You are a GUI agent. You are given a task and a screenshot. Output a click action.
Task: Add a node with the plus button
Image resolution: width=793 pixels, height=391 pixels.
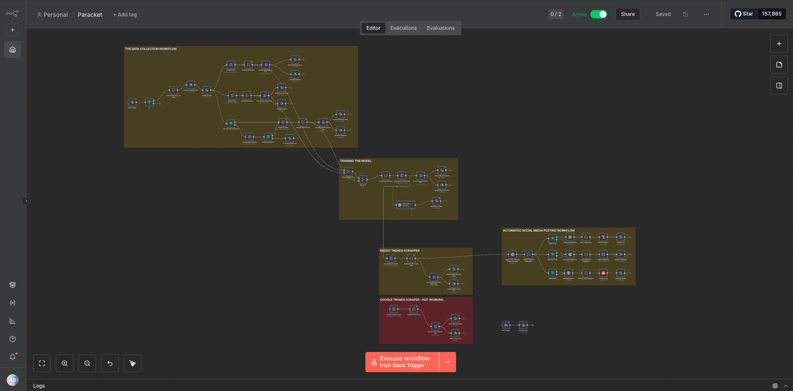tap(779, 44)
